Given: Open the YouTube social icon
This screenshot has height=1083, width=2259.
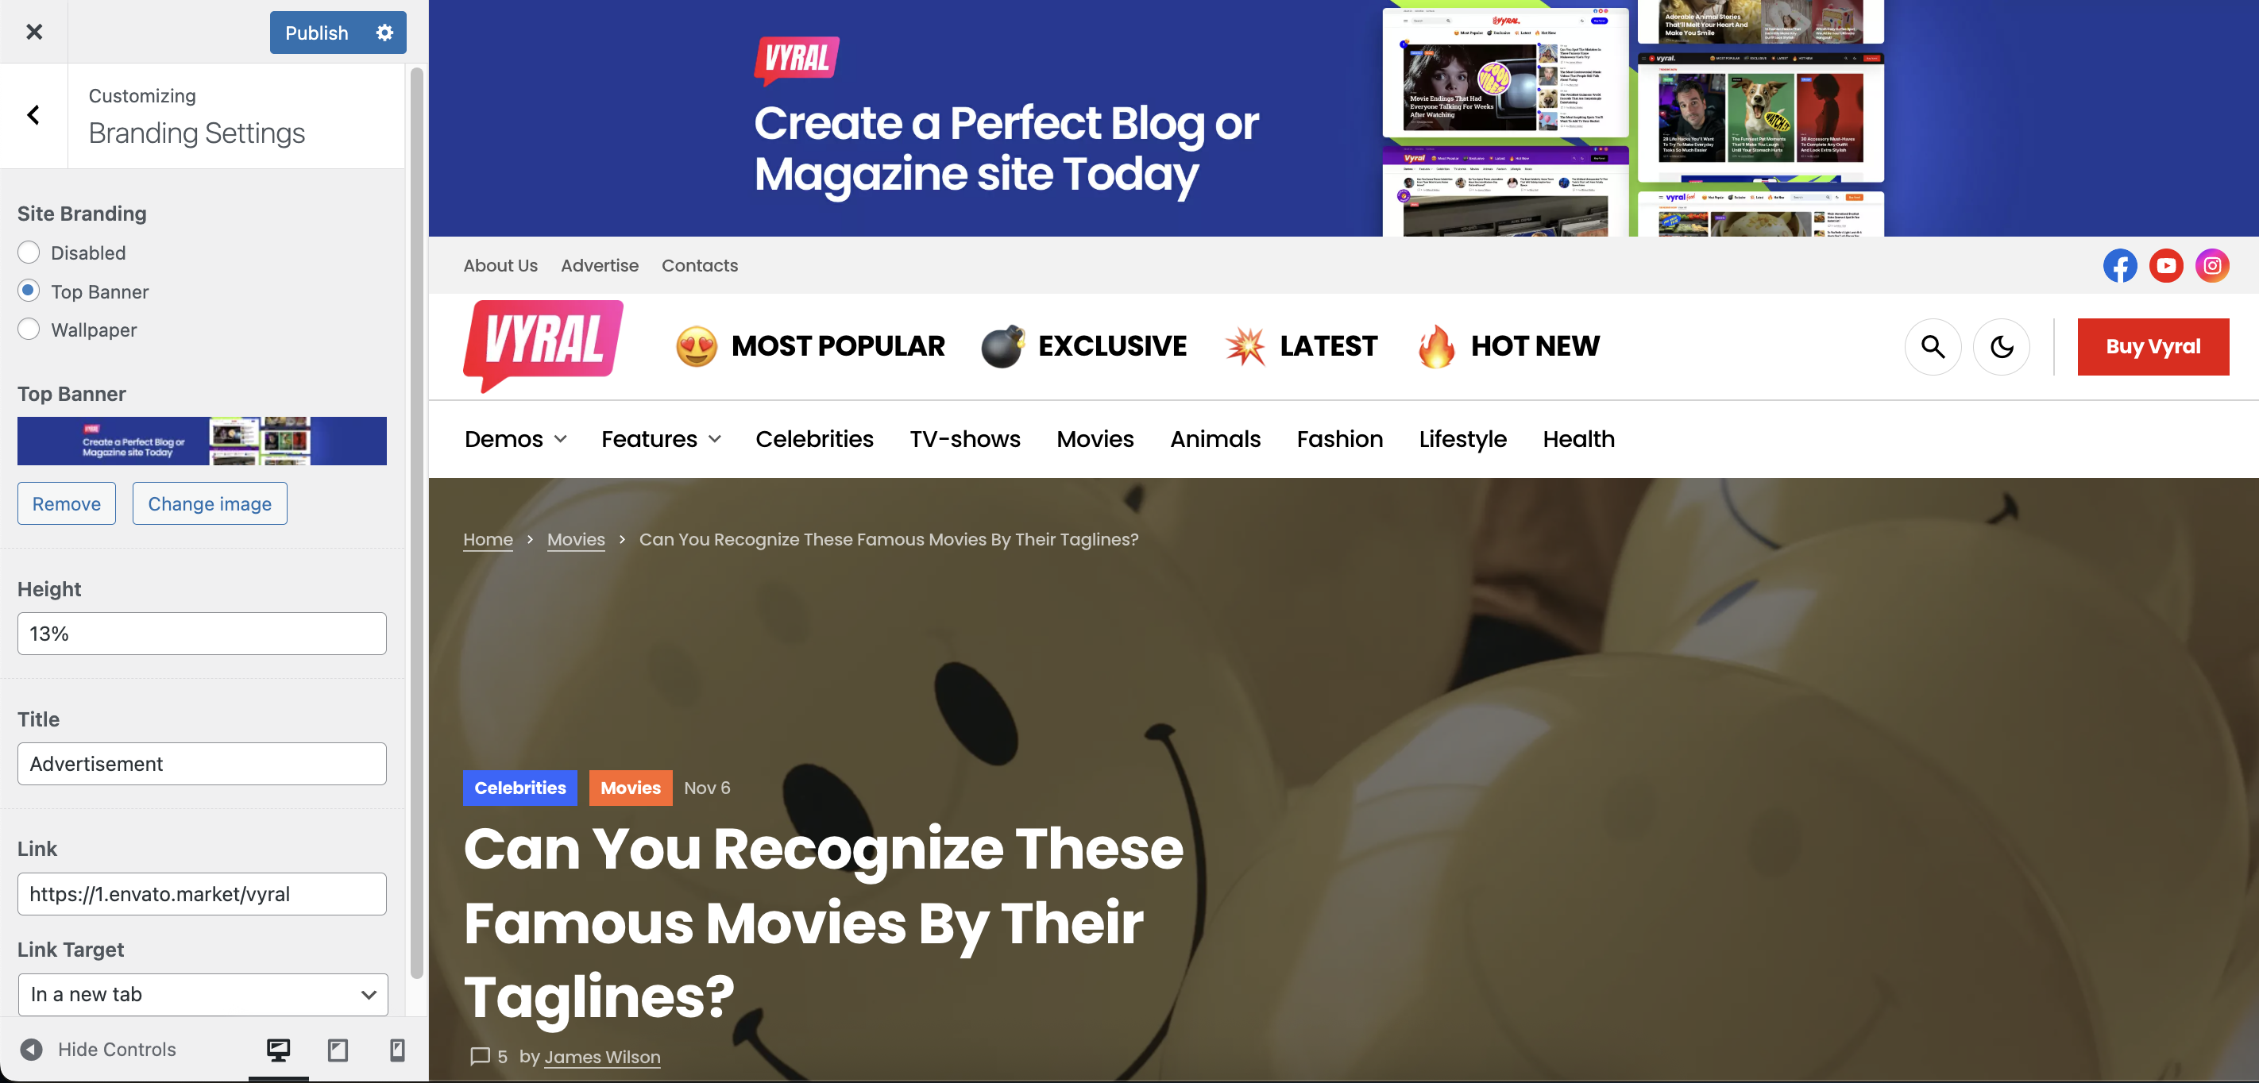Looking at the screenshot, I should click(2165, 265).
